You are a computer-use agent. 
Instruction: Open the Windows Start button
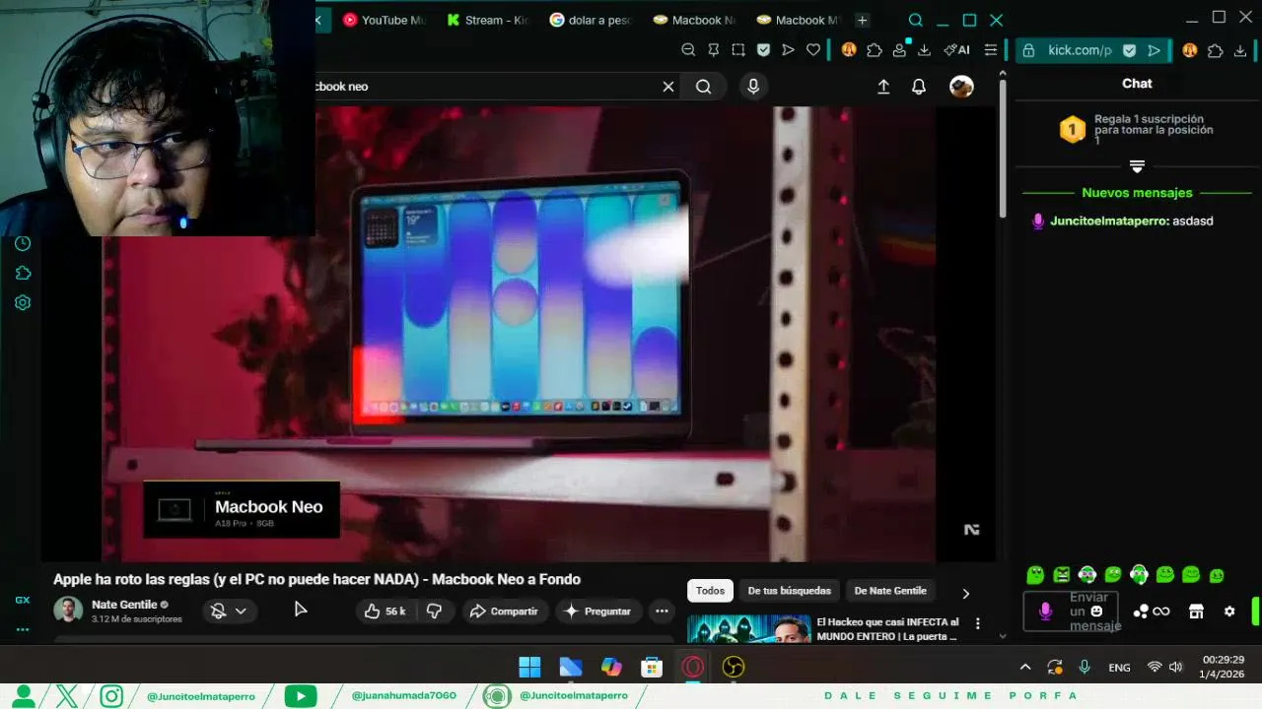529,667
